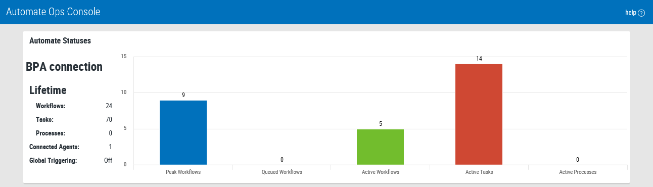Click the Active Workflows axis label
Viewport: 653px width, 187px height.
pyautogui.click(x=380, y=172)
